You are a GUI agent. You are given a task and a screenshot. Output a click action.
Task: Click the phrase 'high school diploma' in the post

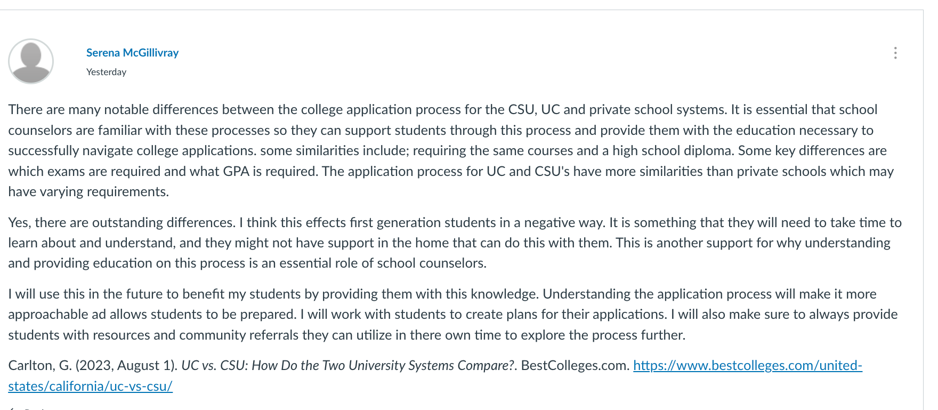click(673, 150)
